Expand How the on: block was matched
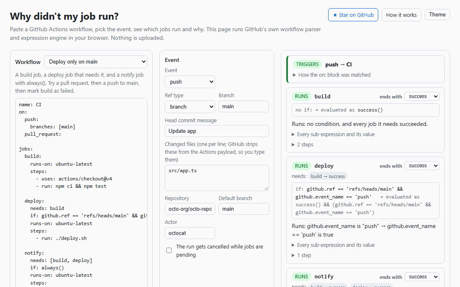 tap(331, 75)
